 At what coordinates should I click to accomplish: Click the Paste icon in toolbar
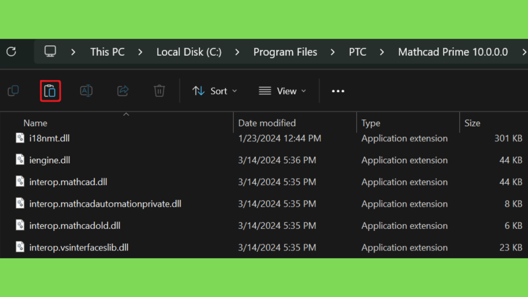[50, 91]
